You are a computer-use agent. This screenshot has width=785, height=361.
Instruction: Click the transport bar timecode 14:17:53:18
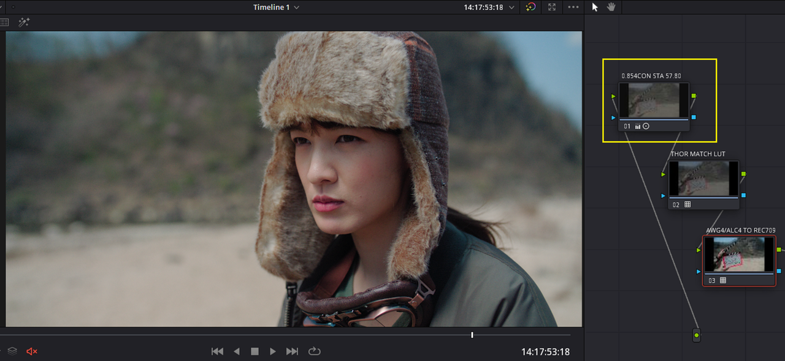(545, 352)
